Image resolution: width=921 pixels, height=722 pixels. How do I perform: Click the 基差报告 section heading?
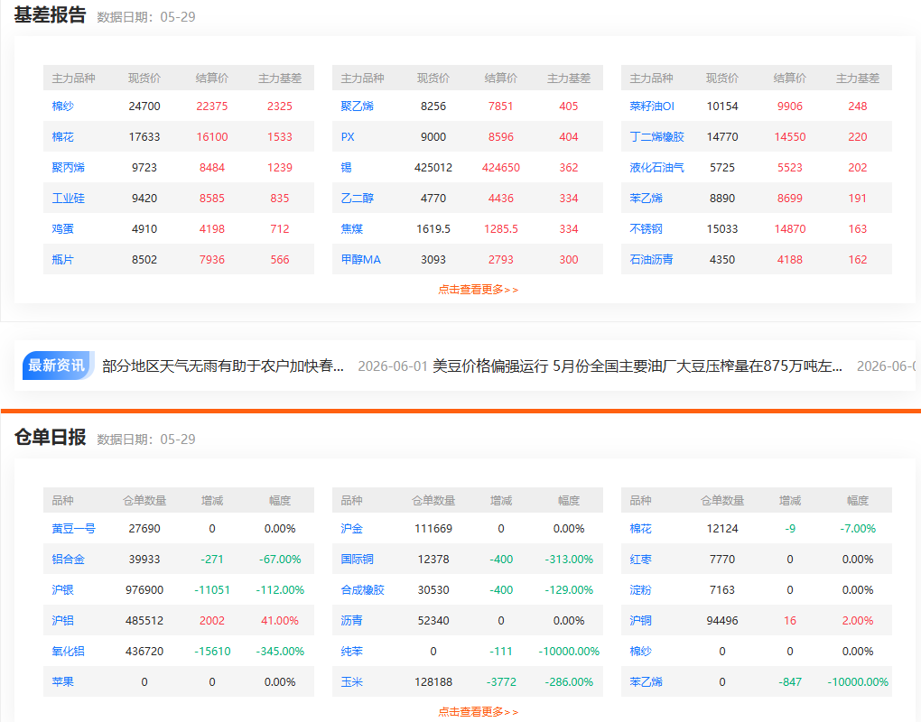click(50, 15)
